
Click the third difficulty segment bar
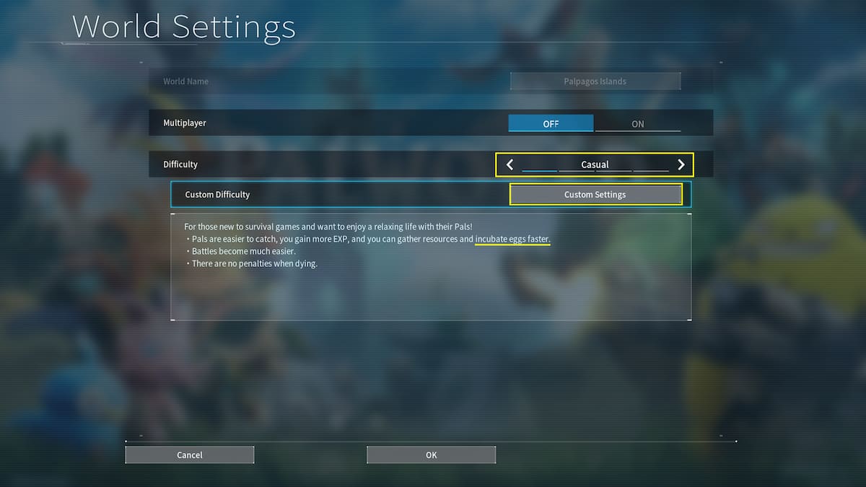coord(613,171)
